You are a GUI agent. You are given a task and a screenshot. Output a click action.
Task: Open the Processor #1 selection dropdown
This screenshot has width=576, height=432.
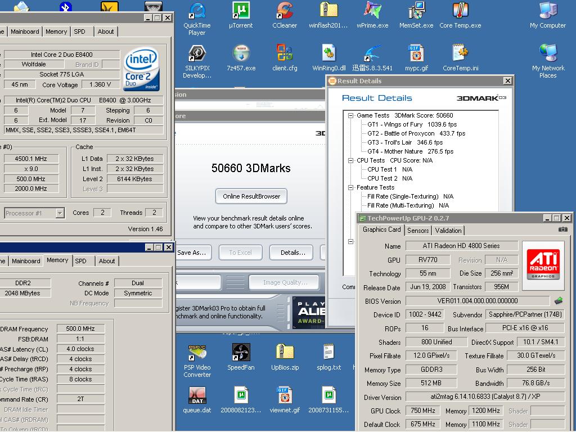tap(60, 213)
